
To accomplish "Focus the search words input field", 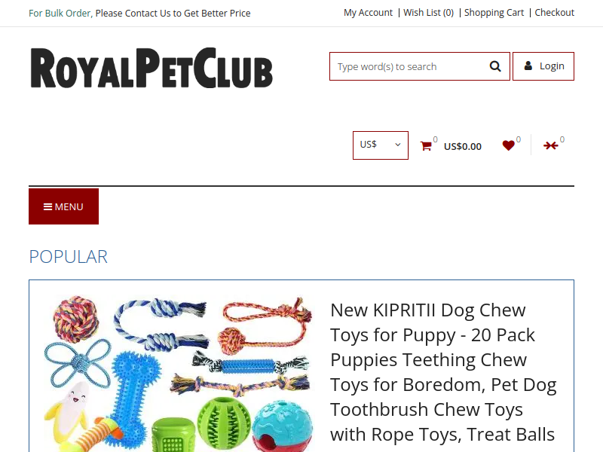I will pyautogui.click(x=408, y=66).
